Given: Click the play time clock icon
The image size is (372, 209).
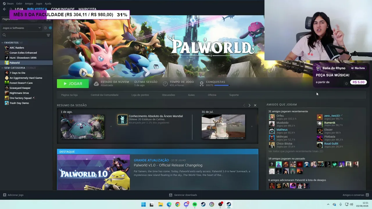Looking at the screenshot, I should (x=165, y=84).
